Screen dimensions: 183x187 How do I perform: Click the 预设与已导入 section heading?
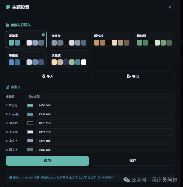[21, 25]
